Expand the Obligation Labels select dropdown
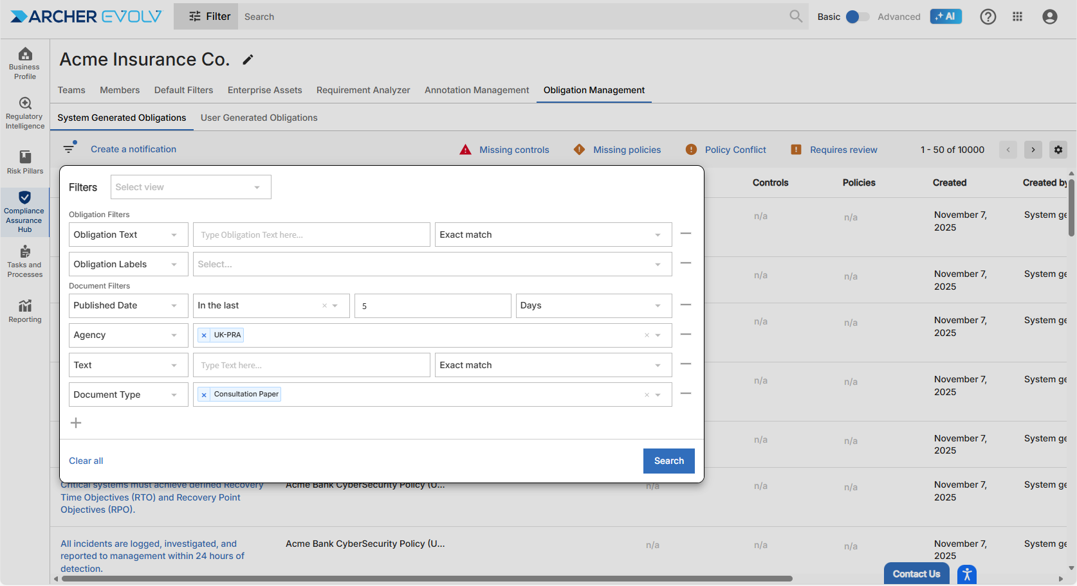 432,264
